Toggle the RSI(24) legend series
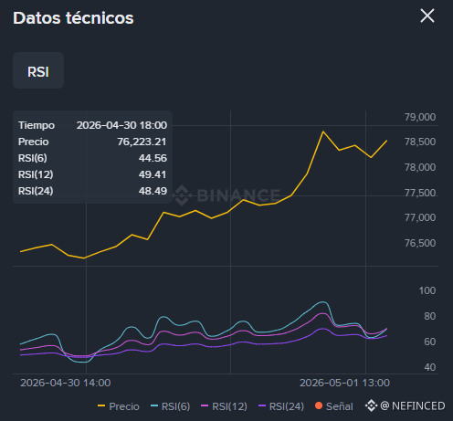Viewport: 453px width, 421px height. (x=281, y=406)
